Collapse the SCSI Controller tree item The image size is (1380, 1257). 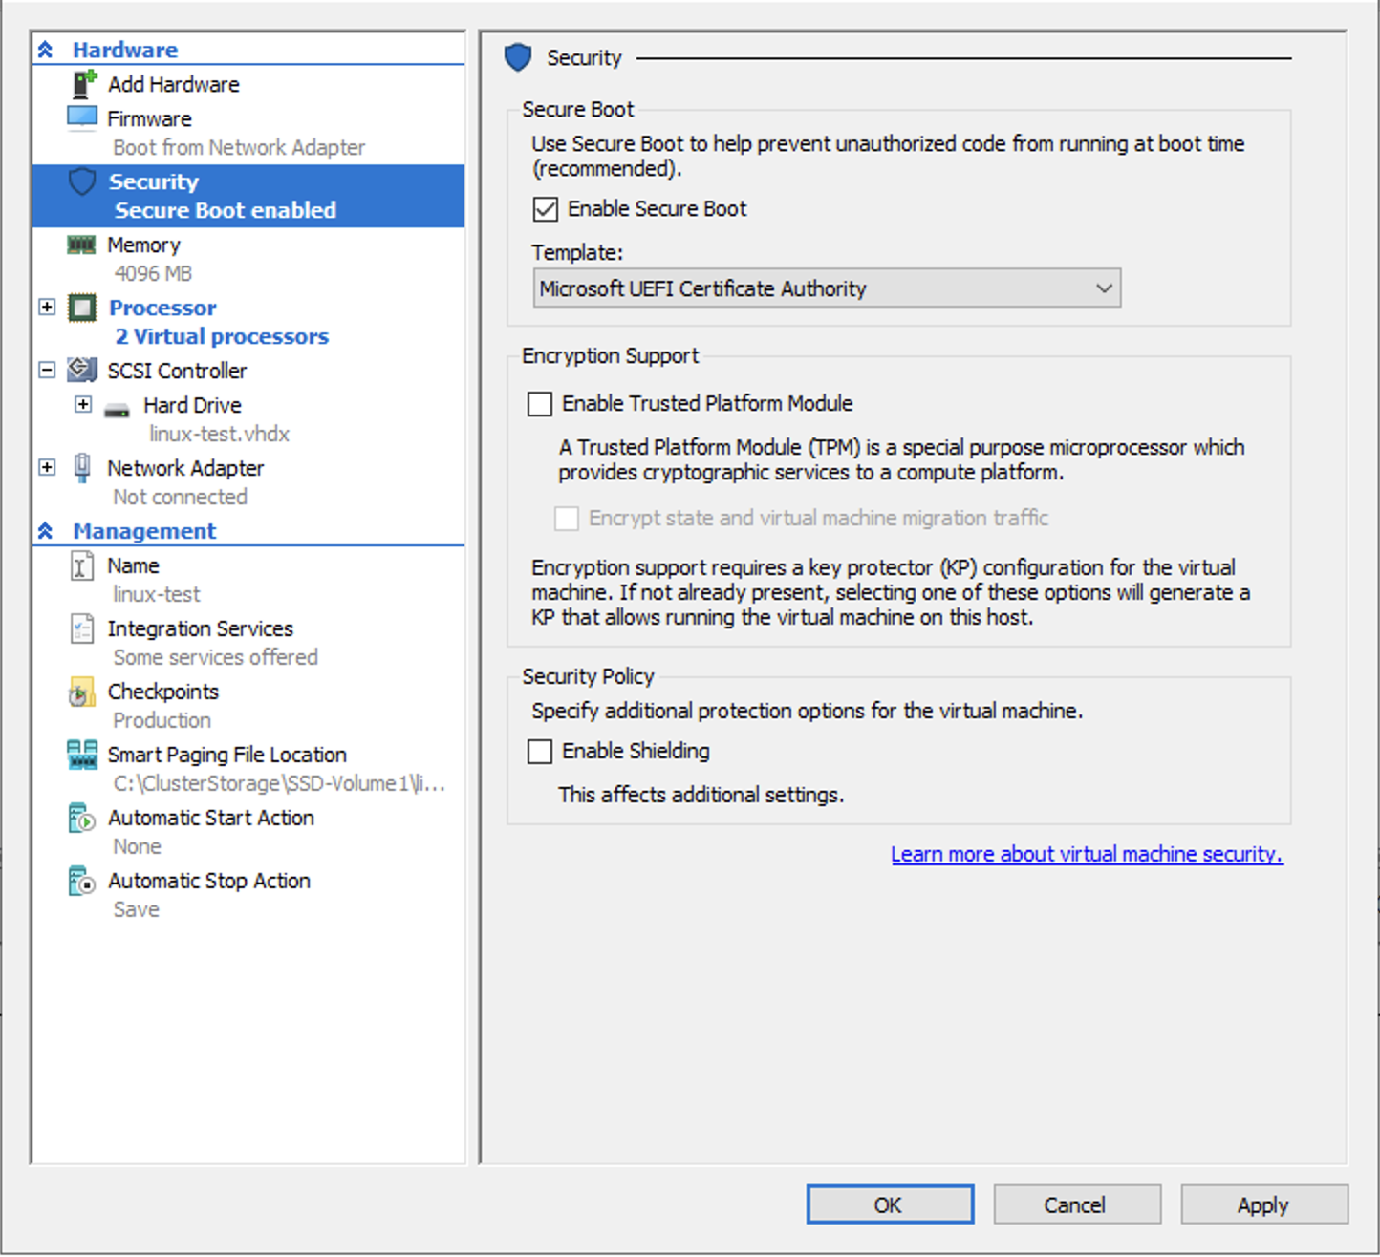[x=47, y=371]
